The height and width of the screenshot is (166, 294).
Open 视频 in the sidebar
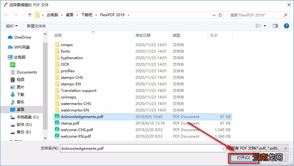(17, 80)
